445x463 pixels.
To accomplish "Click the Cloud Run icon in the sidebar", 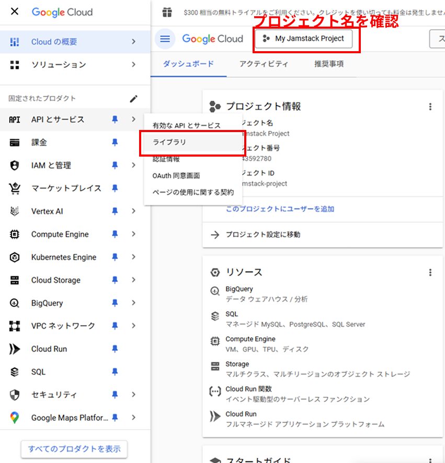I will (15, 349).
